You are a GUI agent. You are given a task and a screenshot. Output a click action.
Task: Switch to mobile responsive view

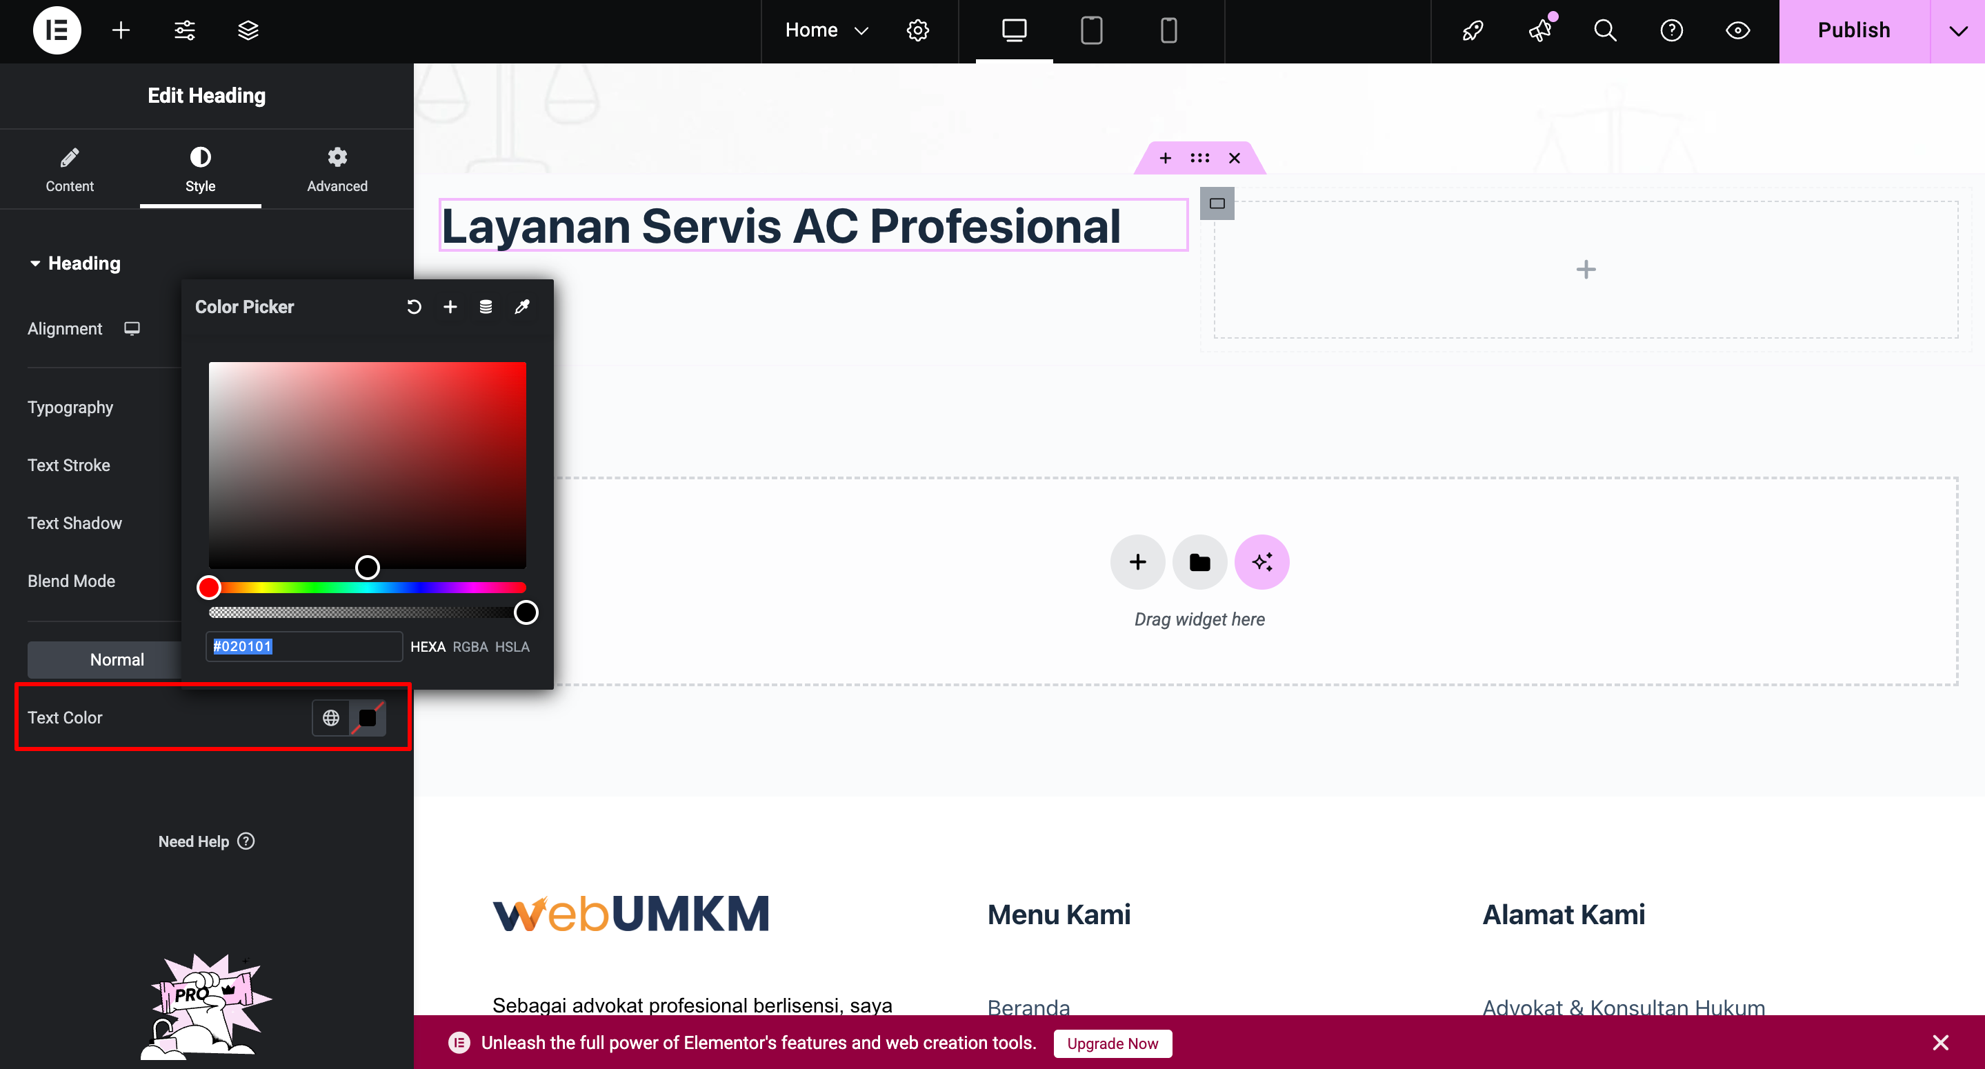[1168, 30]
